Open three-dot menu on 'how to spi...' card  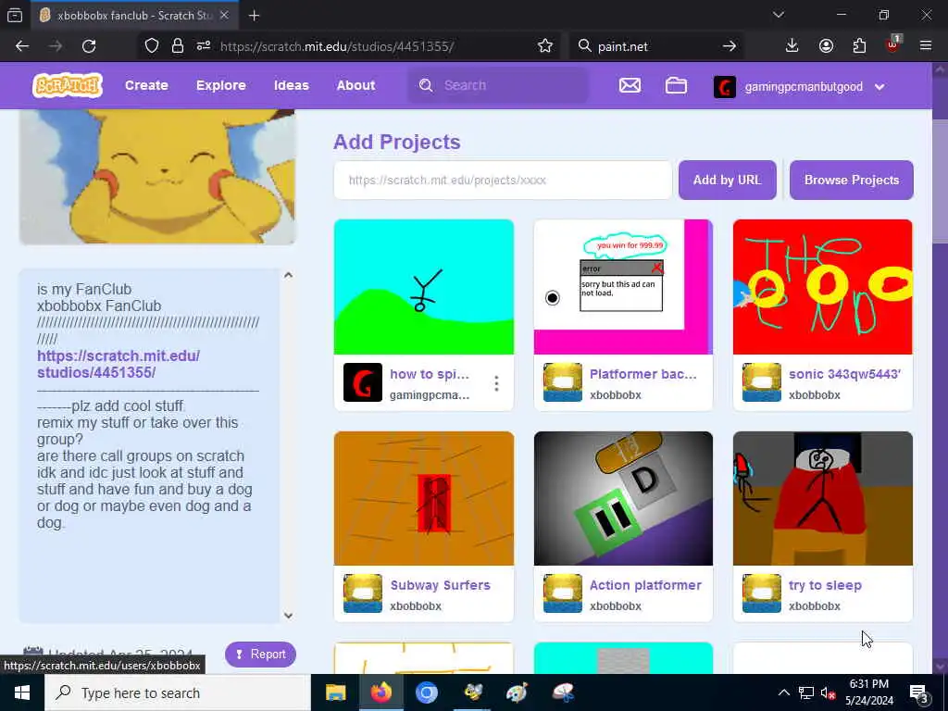(496, 382)
